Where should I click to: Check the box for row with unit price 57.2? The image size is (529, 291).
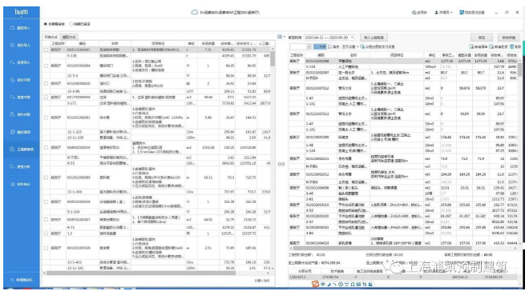coord(46,98)
